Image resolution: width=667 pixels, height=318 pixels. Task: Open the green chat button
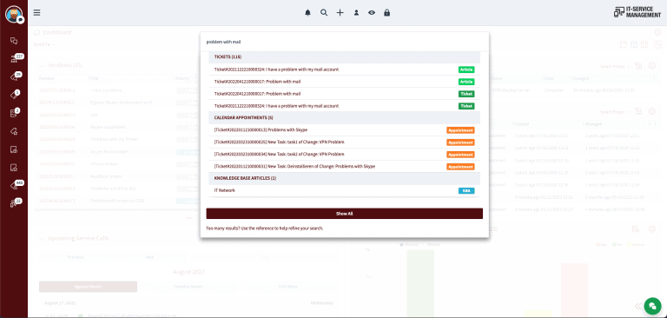coord(652,305)
